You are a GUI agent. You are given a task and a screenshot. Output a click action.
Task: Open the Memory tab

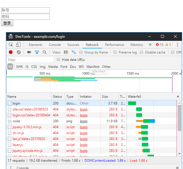coord(137,45)
